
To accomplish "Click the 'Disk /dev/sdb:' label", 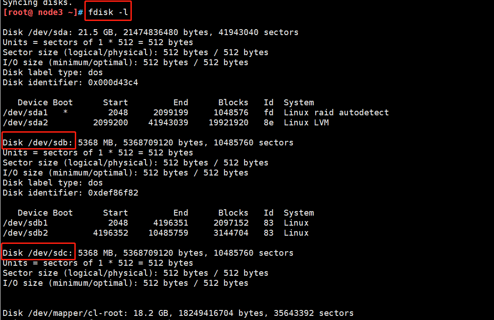I will point(38,143).
